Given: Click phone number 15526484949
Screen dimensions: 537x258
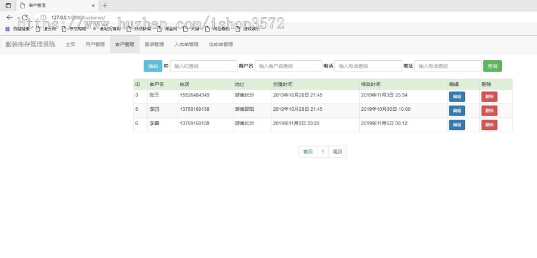Looking at the screenshot, I should tap(195, 95).
